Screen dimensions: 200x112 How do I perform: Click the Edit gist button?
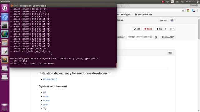click(137, 29)
